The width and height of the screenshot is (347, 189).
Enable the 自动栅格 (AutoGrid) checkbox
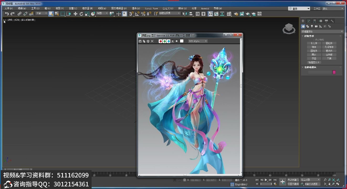tap(314, 40)
